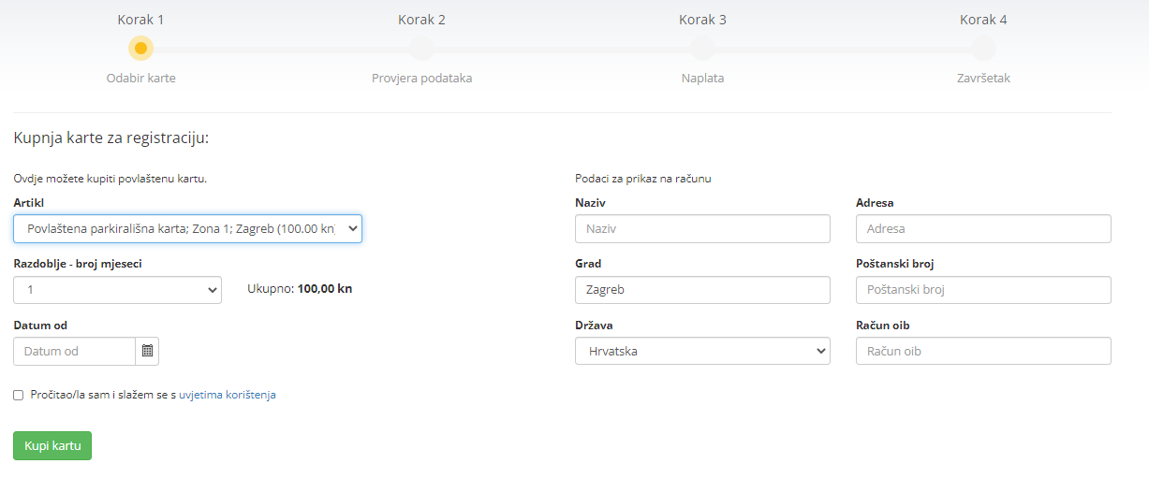Click the Korak 2 step circle
The width and height of the screenshot is (1149, 478).
(x=421, y=48)
